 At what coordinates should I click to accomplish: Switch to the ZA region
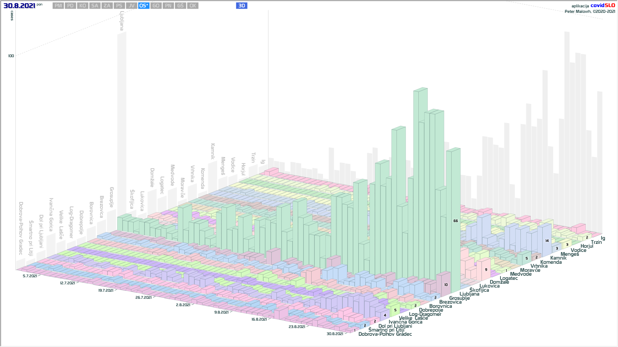point(107,6)
